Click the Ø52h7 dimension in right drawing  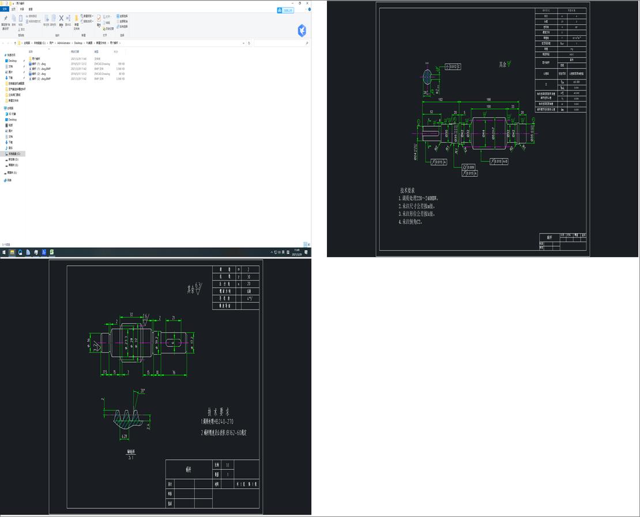(493, 134)
